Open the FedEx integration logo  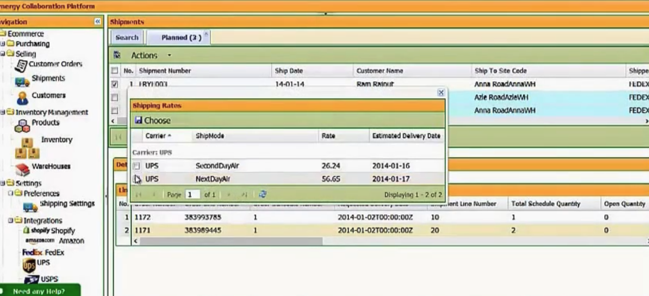[33, 252]
